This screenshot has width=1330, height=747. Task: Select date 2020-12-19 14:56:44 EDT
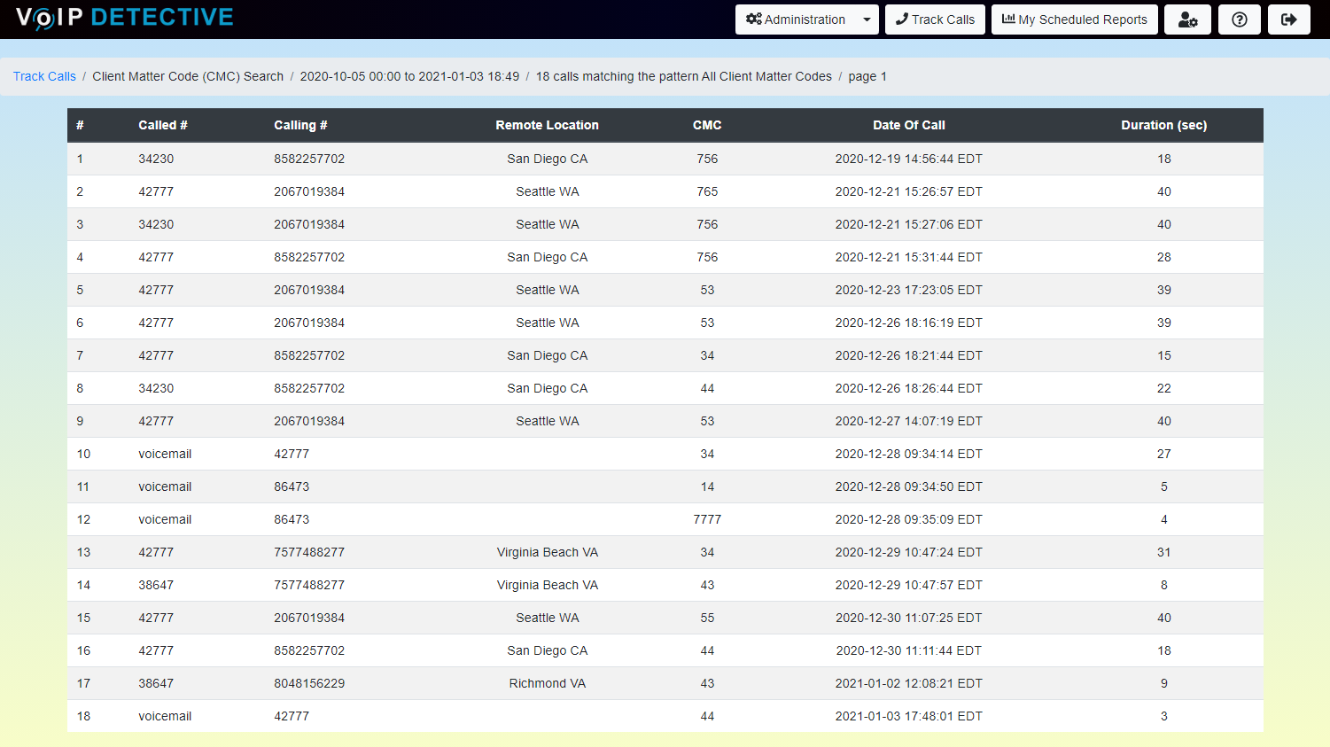point(909,159)
